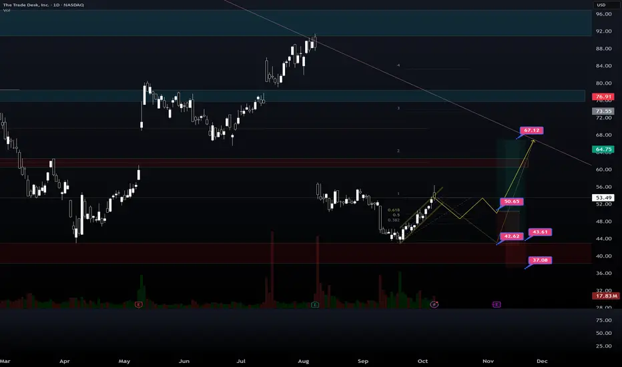Screen dimensions: 622x367
Task: Click the 48.00 price scale value
Action: (x=603, y=222)
